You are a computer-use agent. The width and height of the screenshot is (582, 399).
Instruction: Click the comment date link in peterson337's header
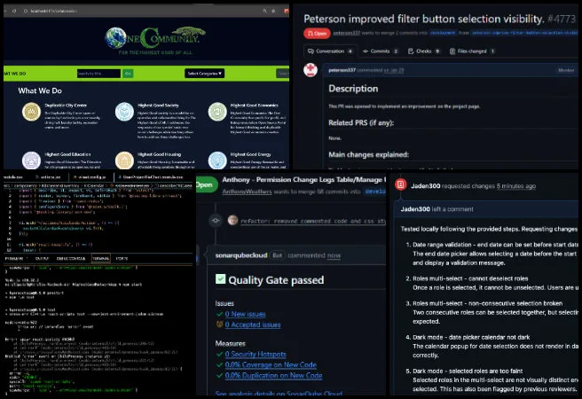click(x=394, y=70)
